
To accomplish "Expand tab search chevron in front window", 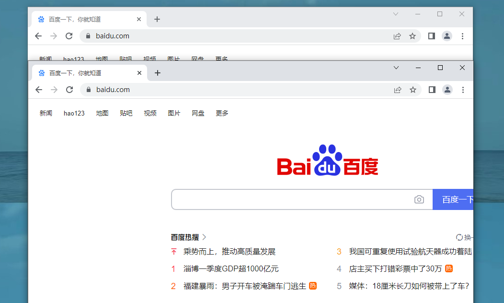I will [396, 68].
